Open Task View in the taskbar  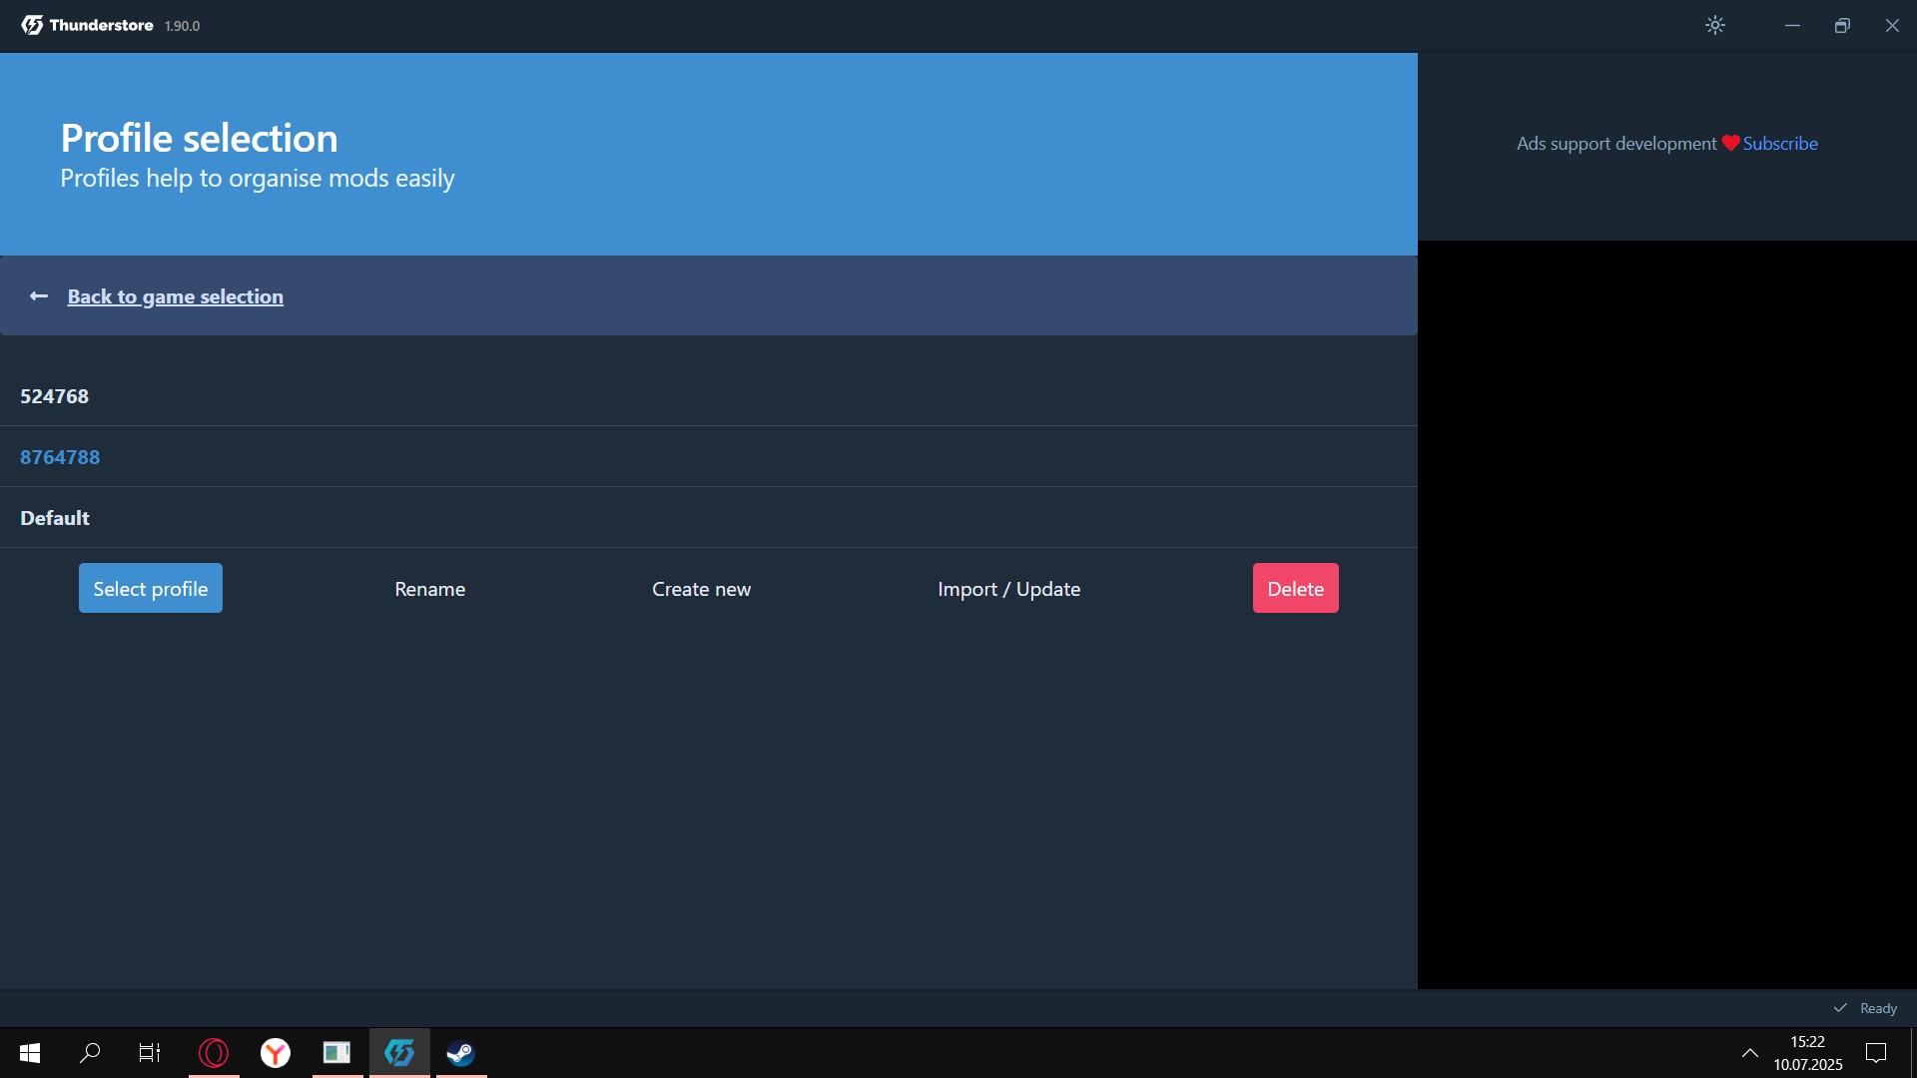point(150,1053)
